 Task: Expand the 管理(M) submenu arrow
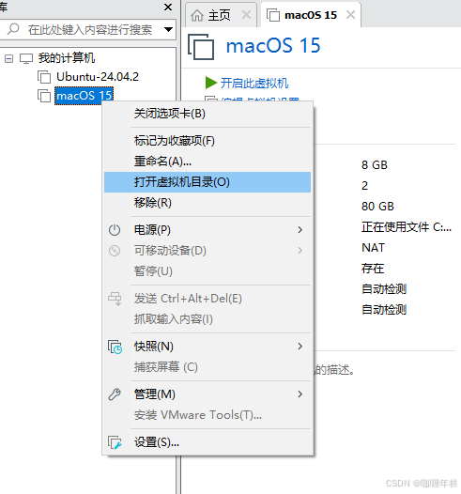coord(300,394)
